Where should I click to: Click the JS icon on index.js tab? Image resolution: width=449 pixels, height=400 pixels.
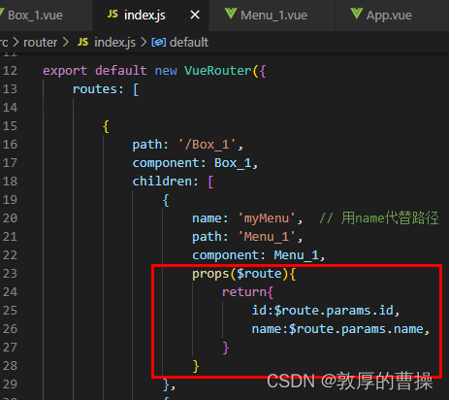(x=112, y=15)
